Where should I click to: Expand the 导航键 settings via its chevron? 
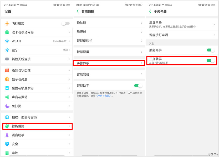142,23
